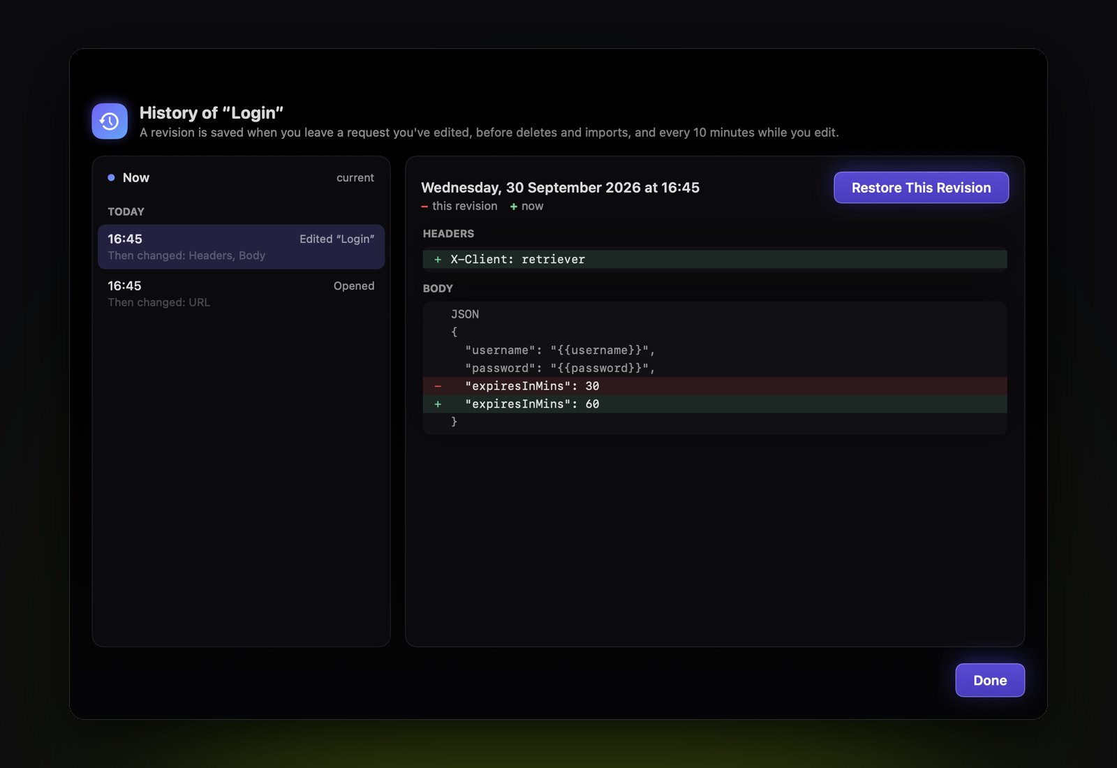Select the 16:45 Edited "Login" revision
The height and width of the screenshot is (768, 1117).
click(241, 246)
